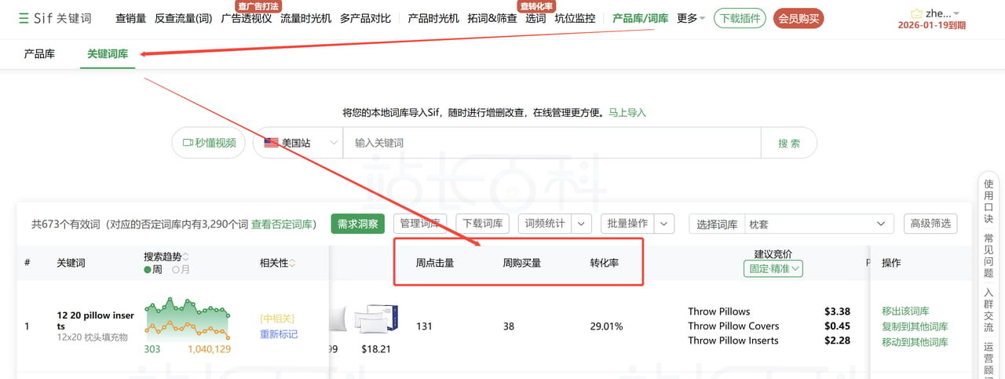Open 选词 menu item
This screenshot has height=379, width=1005.
[535, 18]
